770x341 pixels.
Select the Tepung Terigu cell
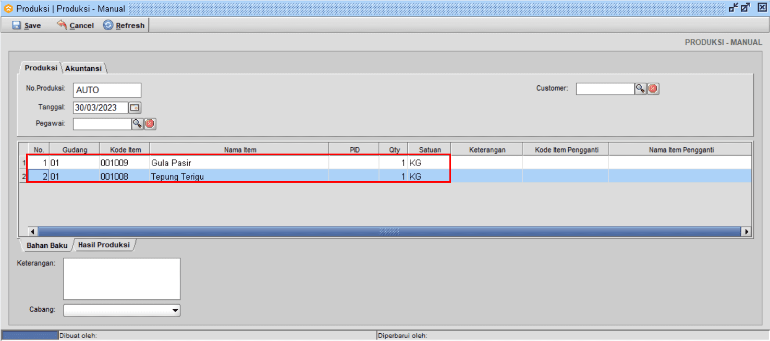click(x=240, y=176)
